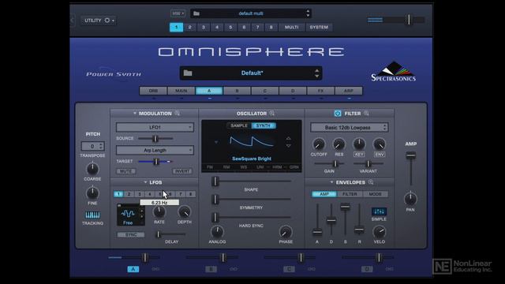Click the Velo knob

pyautogui.click(x=379, y=232)
